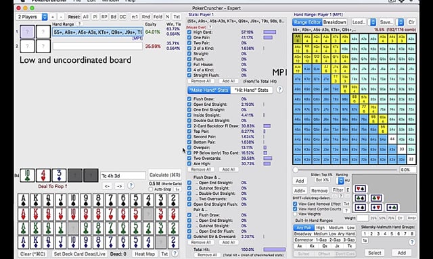Click the help question mark beside Hit Hand Stats
Viewport: 433px width, 259px height.
click(279, 90)
